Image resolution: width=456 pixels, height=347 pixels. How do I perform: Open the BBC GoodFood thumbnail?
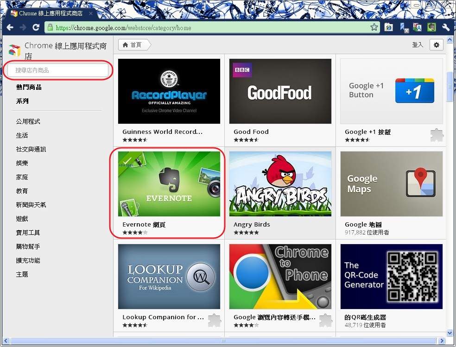[x=280, y=91]
